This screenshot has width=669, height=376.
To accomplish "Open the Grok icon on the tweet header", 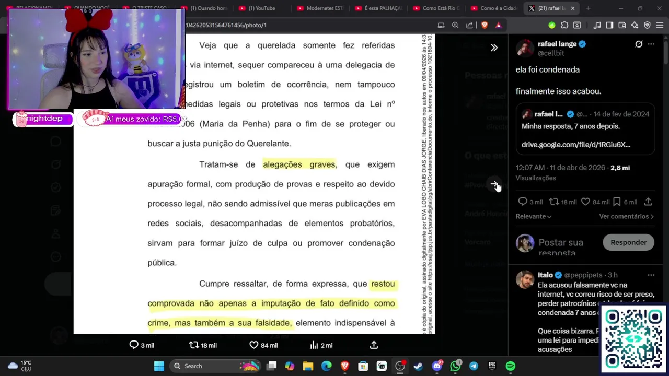I will coord(639,44).
